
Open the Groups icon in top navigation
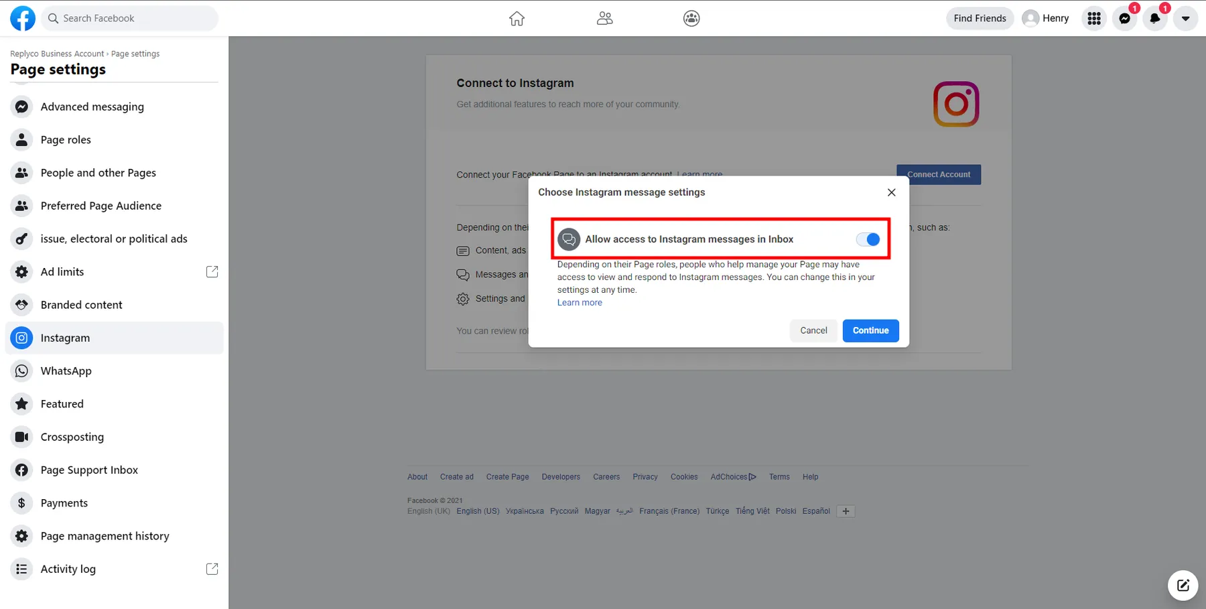[x=691, y=18]
